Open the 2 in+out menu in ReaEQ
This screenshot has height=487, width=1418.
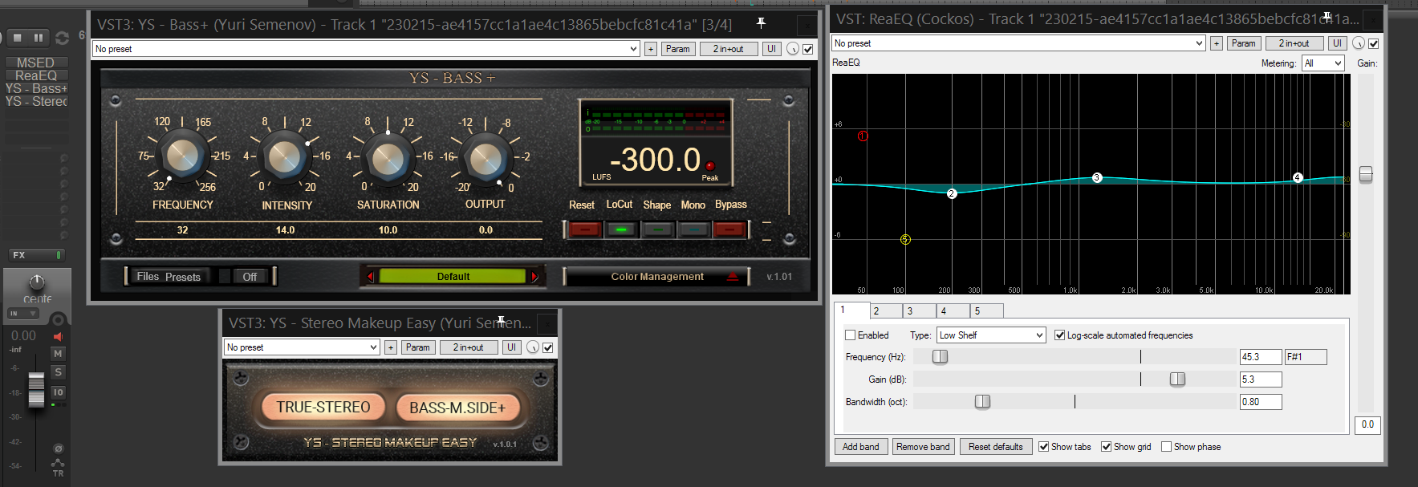point(1294,43)
